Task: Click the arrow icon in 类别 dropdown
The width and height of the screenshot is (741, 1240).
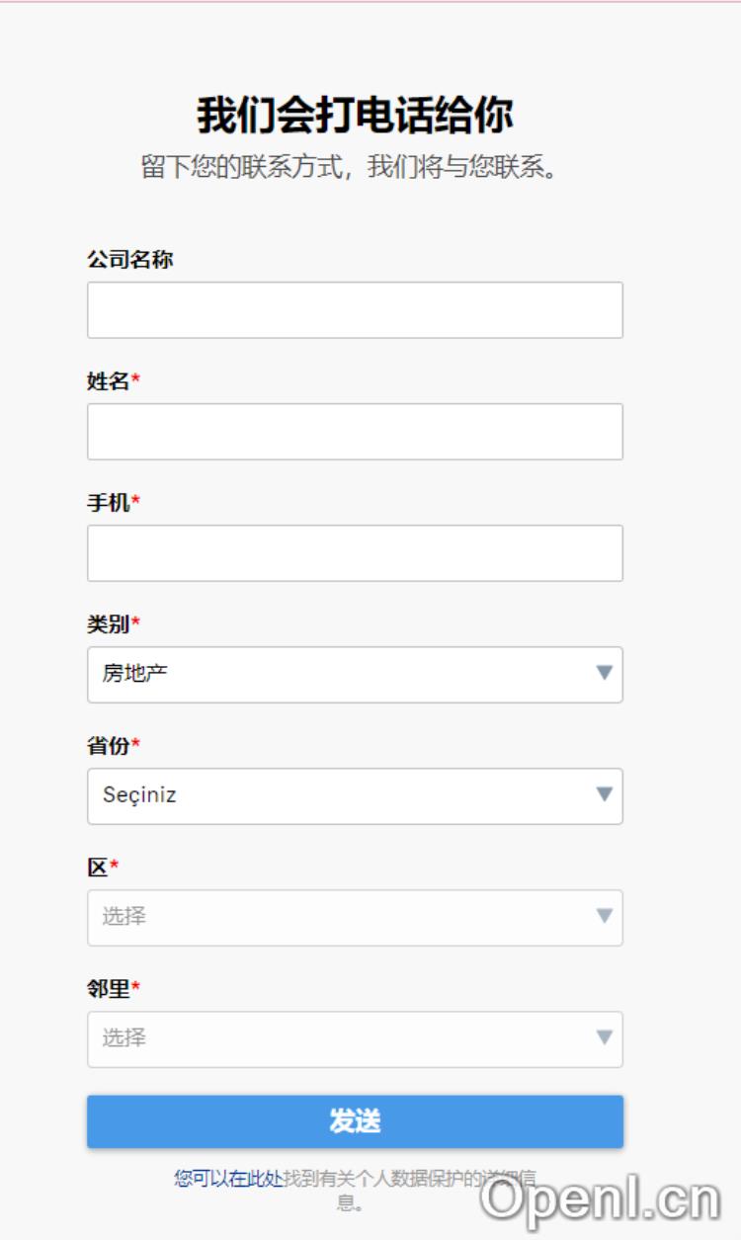Action: click(x=605, y=674)
